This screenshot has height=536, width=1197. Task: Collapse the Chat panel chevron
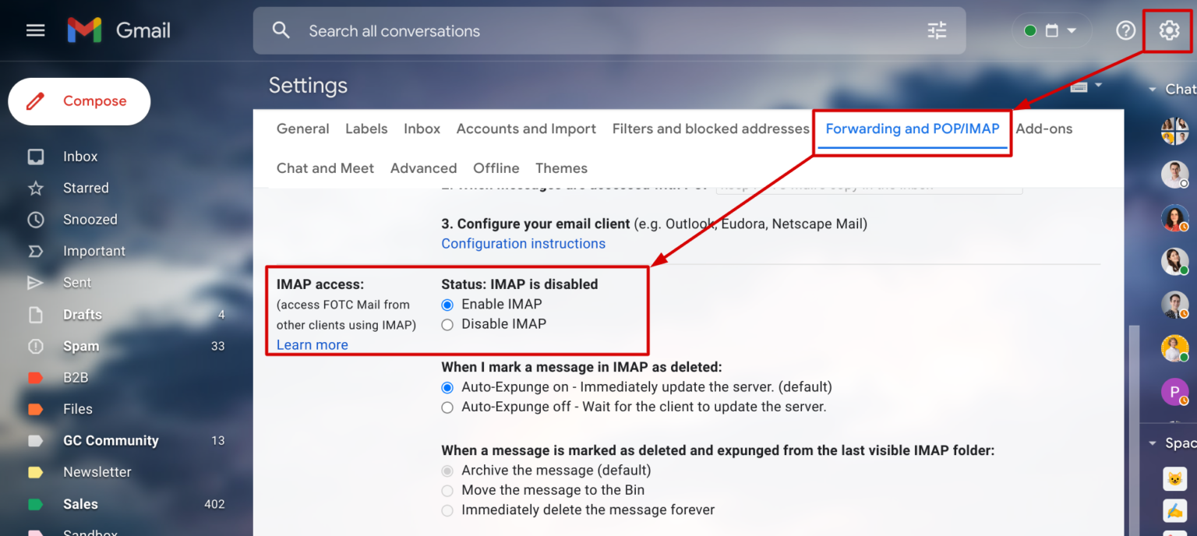[1151, 88]
